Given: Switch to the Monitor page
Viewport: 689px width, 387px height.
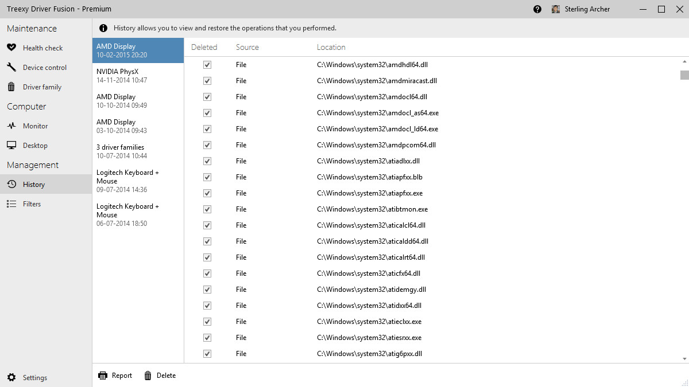Looking at the screenshot, I should (46, 126).
